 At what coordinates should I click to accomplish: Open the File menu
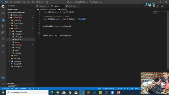(6, 2)
